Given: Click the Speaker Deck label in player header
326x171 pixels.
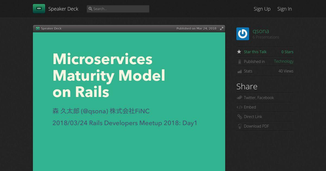Looking at the screenshot, I should 51,28.
